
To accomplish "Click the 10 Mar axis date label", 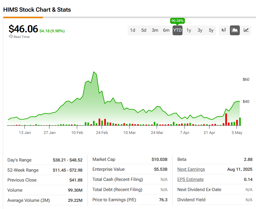I will pos(129,132).
